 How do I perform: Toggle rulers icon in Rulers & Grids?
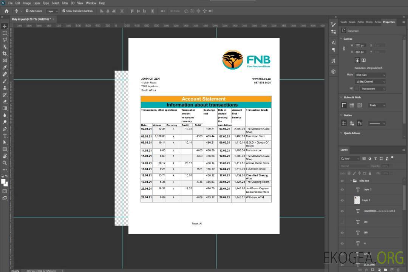point(344,105)
